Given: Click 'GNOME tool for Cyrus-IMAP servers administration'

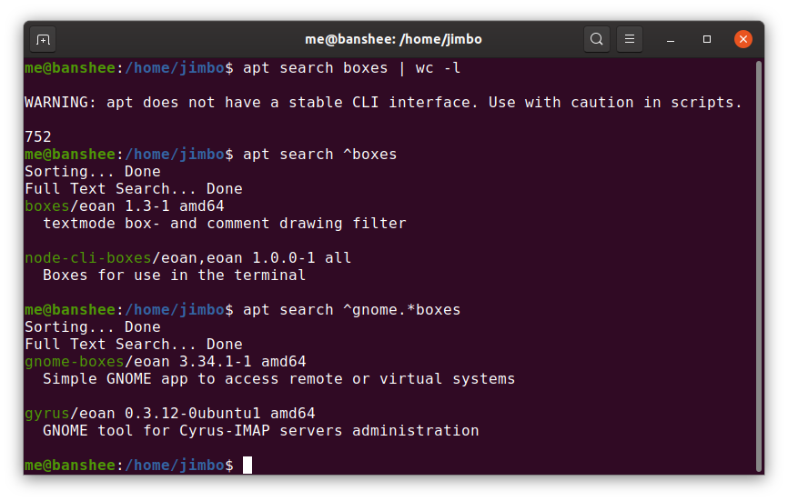Looking at the screenshot, I should 261,431.
